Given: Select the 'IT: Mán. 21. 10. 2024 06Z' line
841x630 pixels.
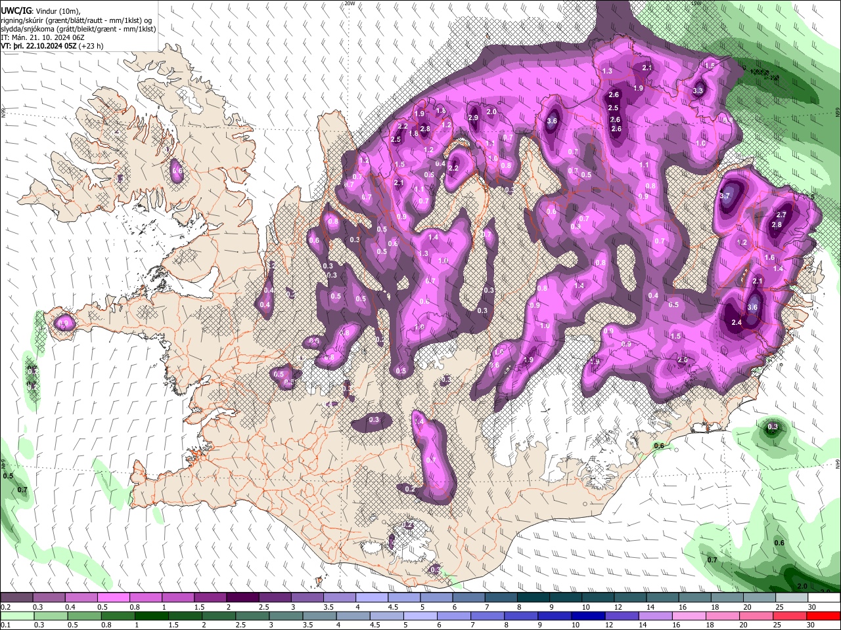Looking at the screenshot, I should pos(43,37).
